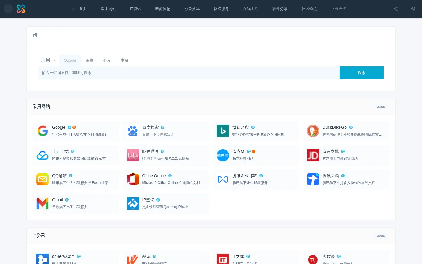This screenshot has height=264, width=422.
Task: Open the 在线工具 navigation item
Action: coord(251,9)
